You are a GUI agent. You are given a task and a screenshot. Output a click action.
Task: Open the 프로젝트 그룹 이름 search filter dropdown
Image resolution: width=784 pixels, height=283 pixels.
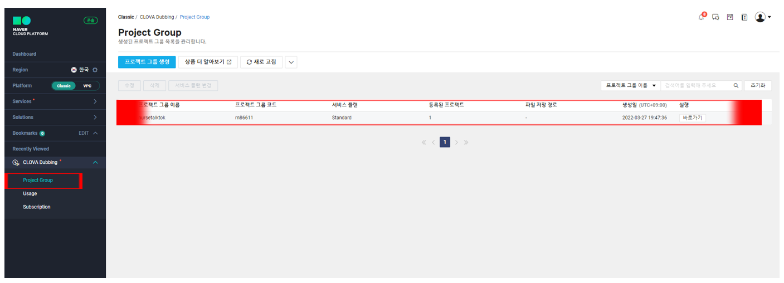coord(631,86)
